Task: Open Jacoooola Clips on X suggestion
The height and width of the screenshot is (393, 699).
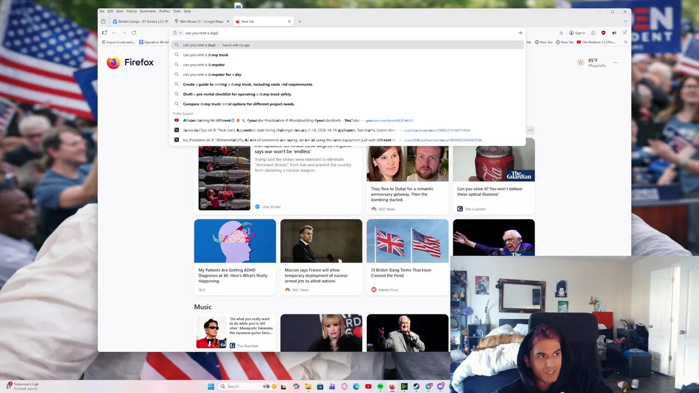Action: 347,130
